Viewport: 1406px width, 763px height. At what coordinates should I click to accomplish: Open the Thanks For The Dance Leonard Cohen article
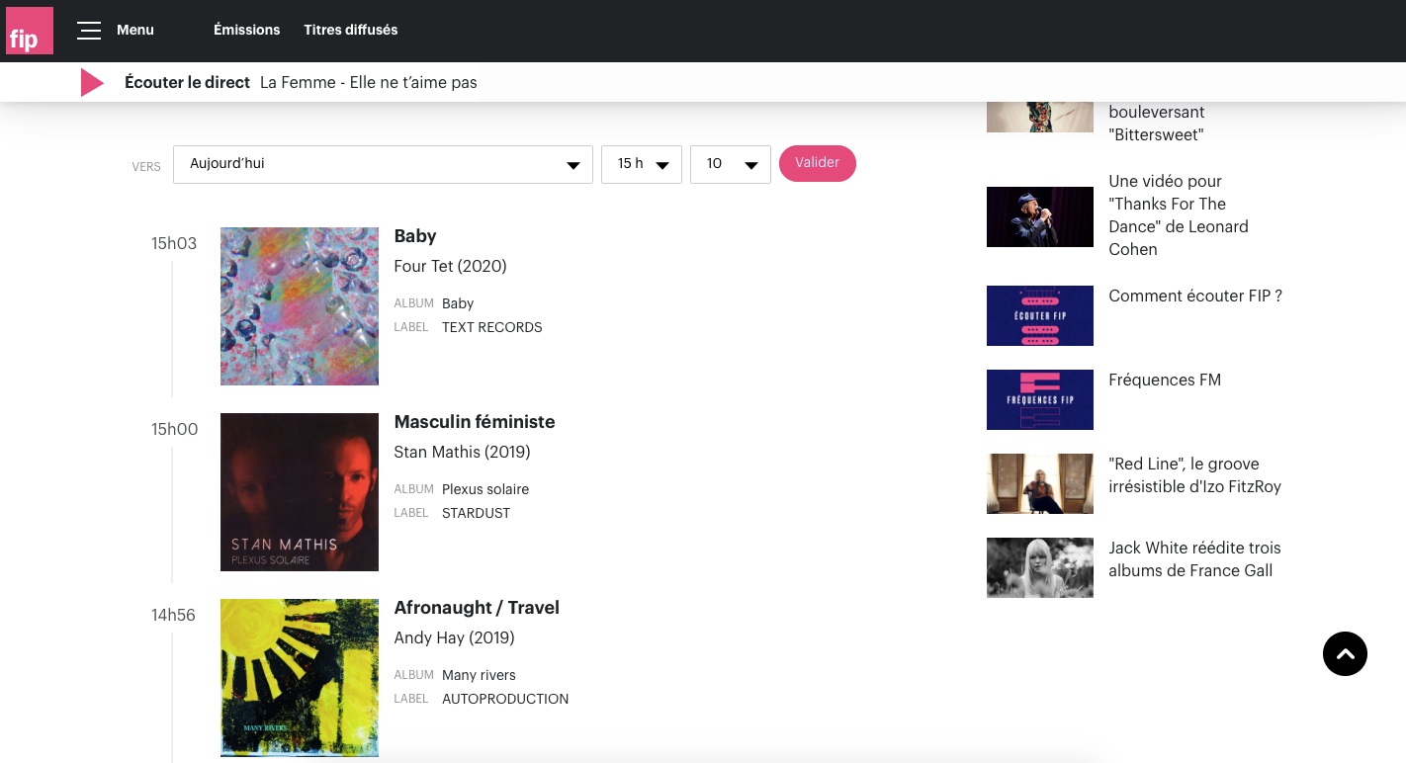pos(1179,215)
